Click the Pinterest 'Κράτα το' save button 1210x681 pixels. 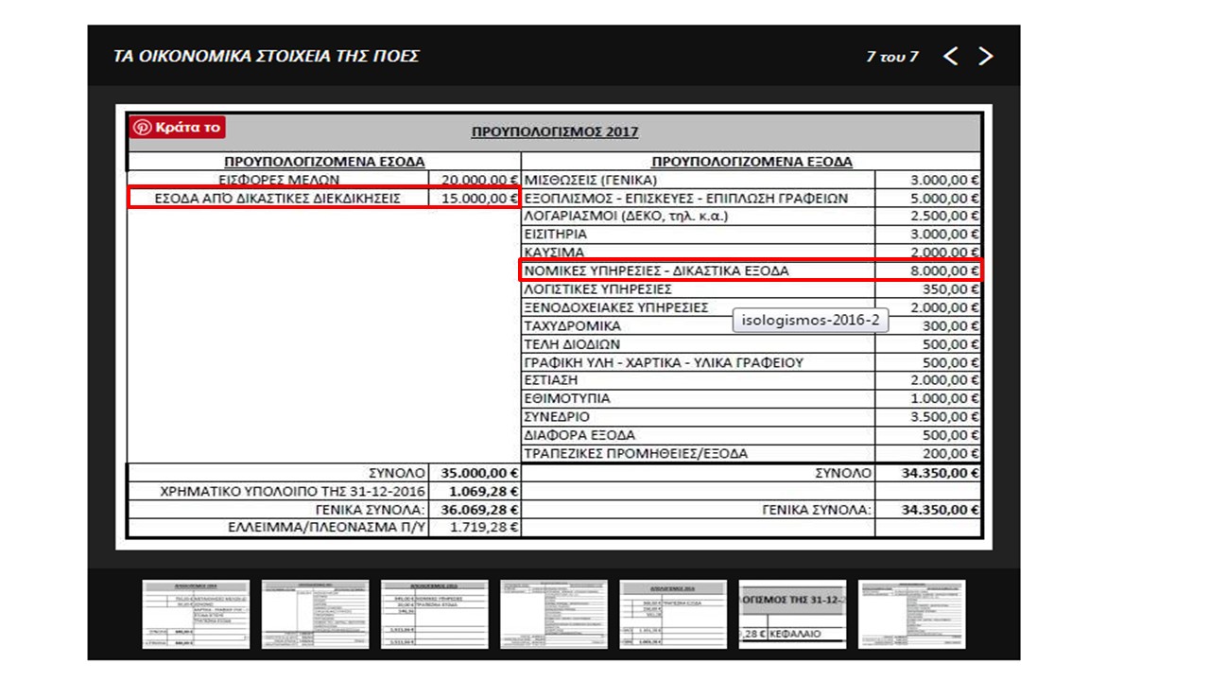click(x=178, y=128)
